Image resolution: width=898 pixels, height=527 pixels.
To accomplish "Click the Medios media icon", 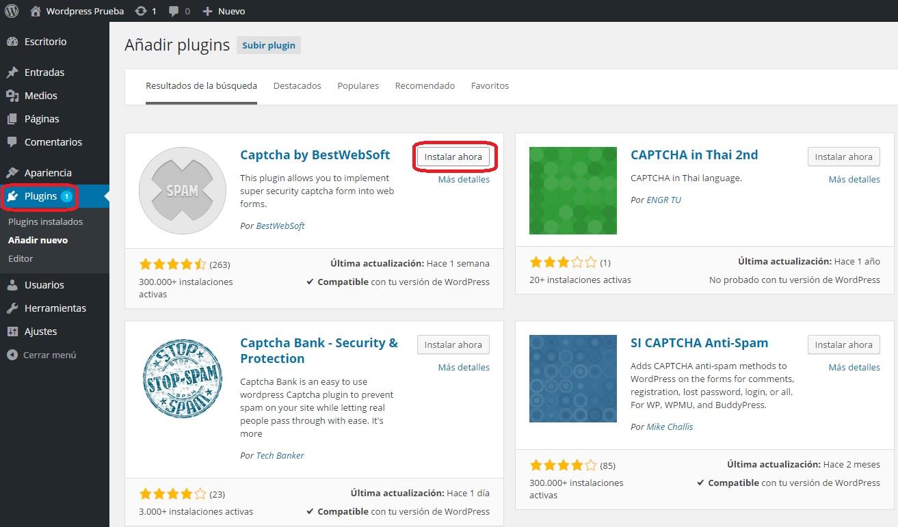I will 12,96.
